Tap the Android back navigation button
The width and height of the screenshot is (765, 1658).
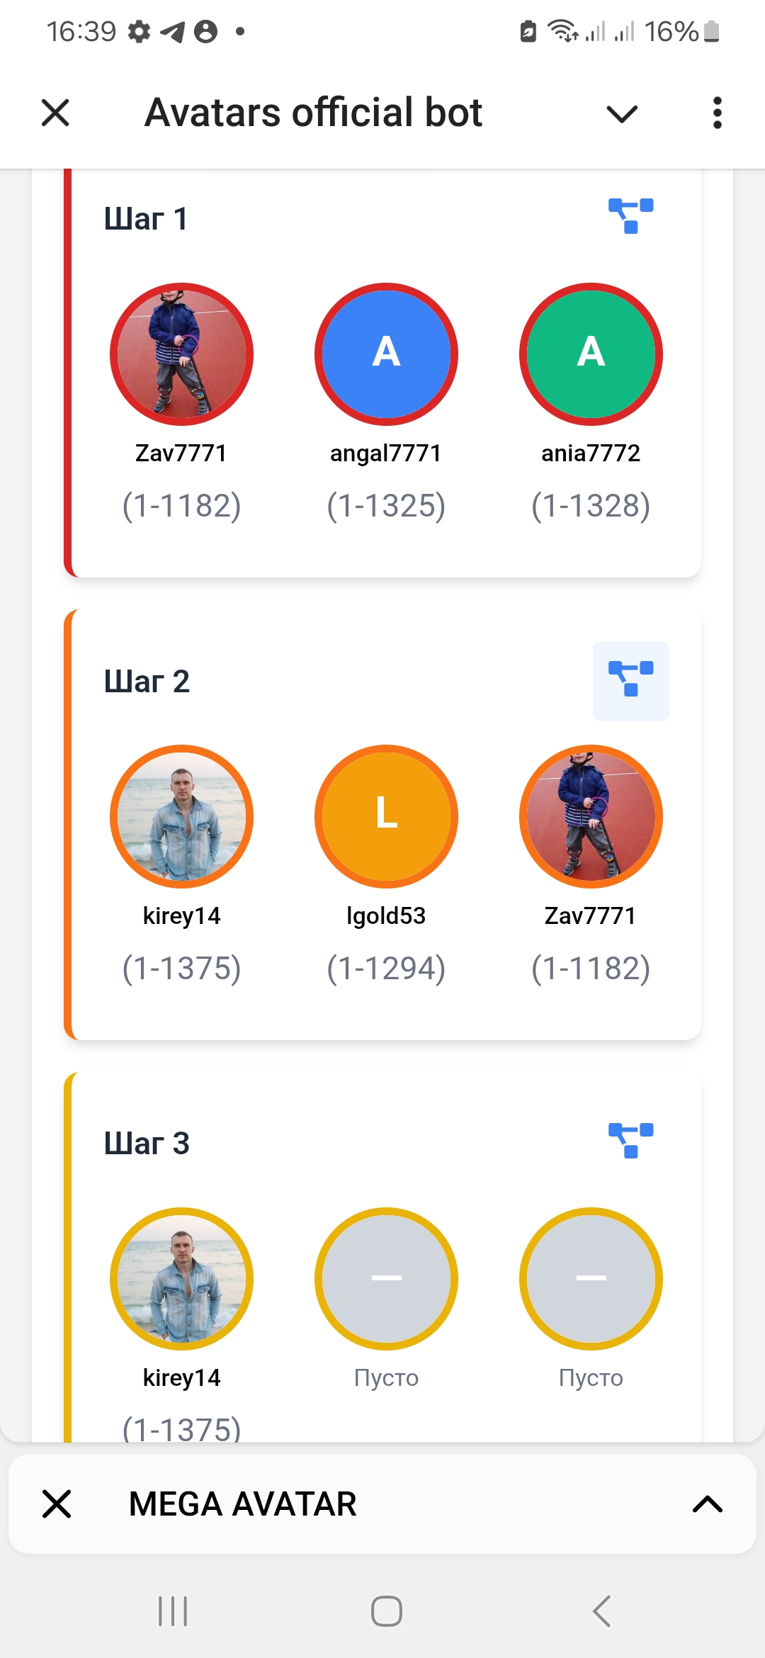(601, 1611)
